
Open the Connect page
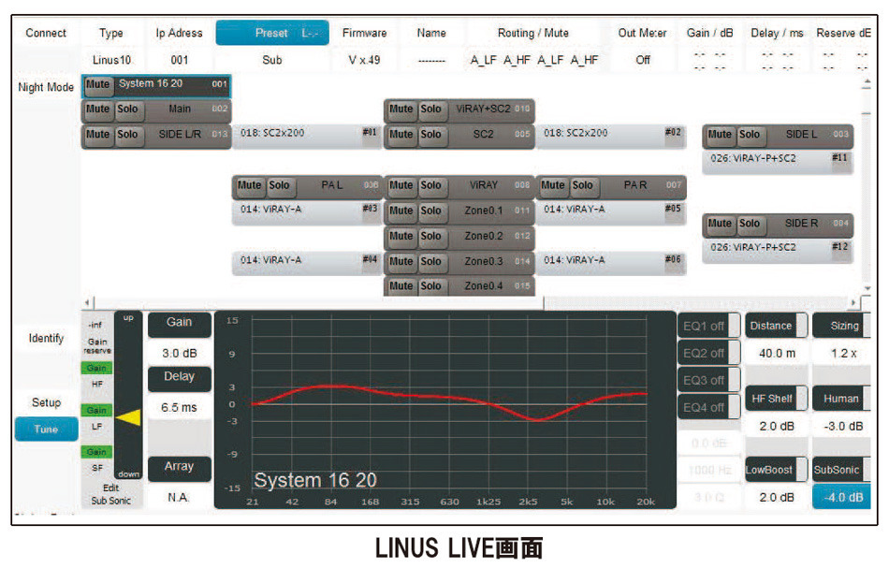pyautogui.click(x=46, y=33)
